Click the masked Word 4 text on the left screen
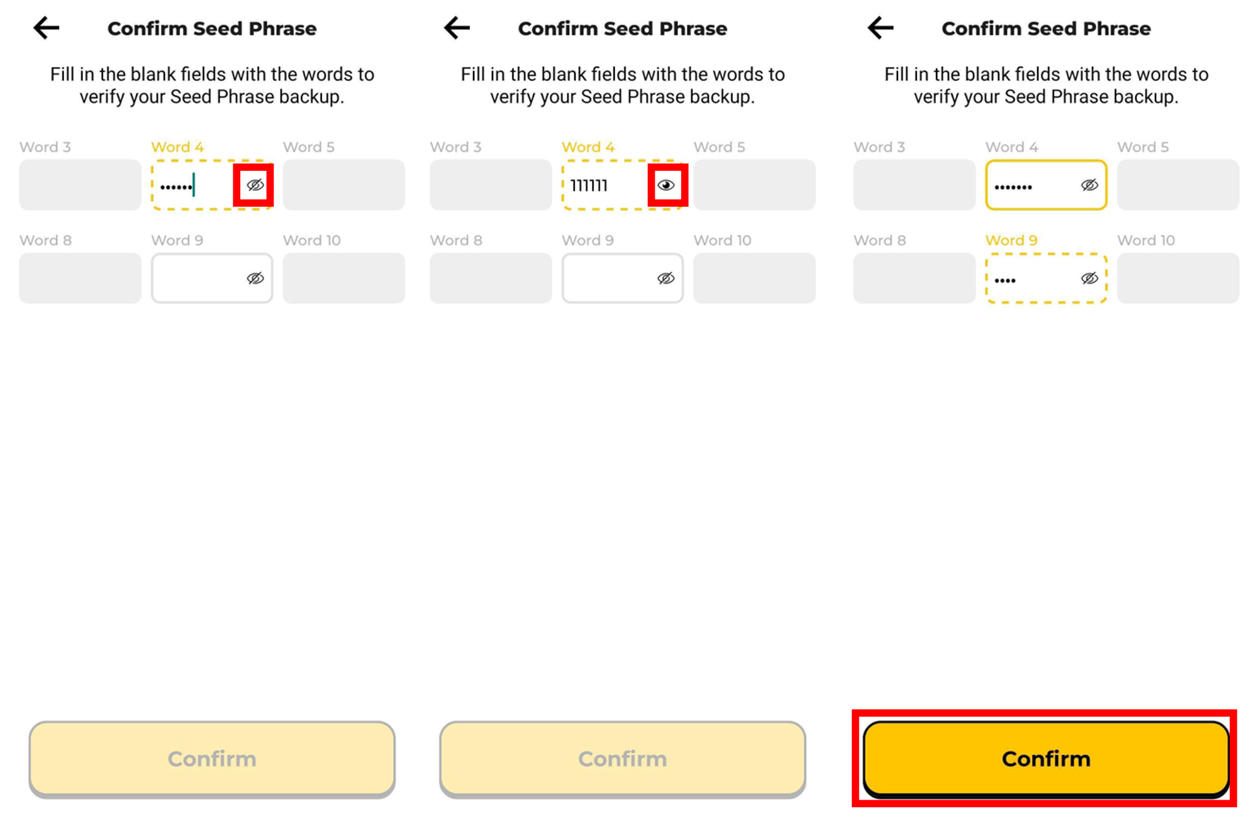The image size is (1258, 816). click(x=182, y=186)
